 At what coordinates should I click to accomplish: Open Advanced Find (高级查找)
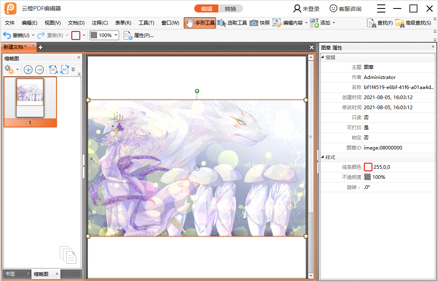413,23
